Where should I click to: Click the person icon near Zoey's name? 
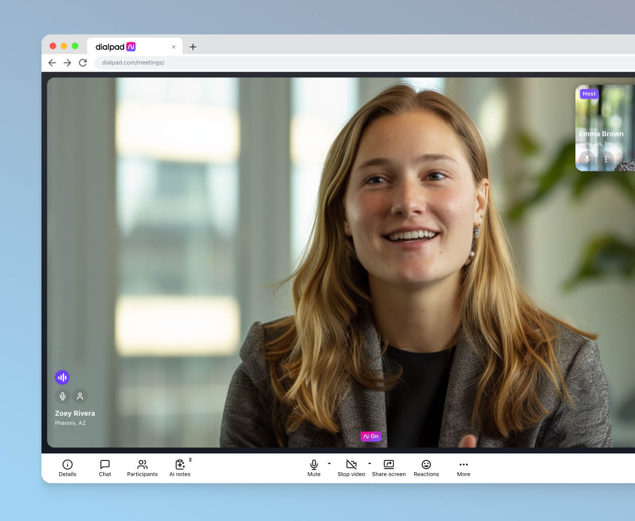[80, 396]
